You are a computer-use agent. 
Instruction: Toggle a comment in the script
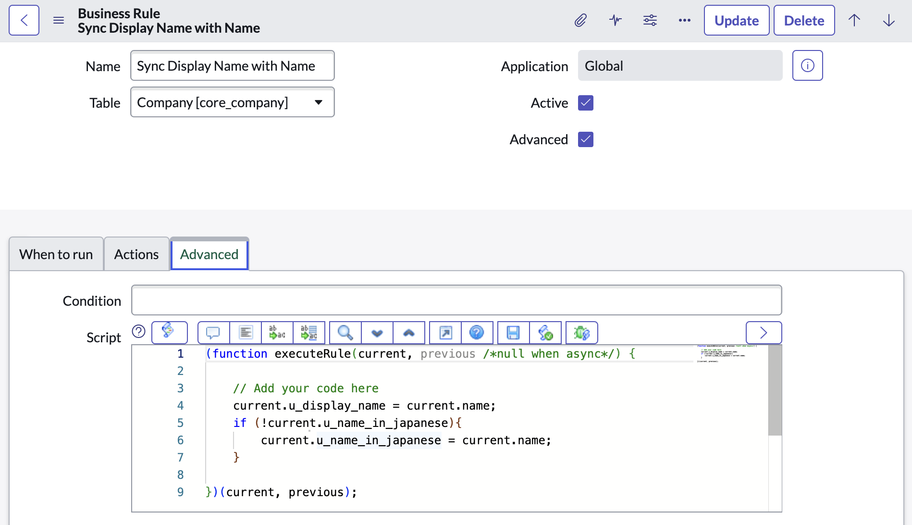pos(213,332)
